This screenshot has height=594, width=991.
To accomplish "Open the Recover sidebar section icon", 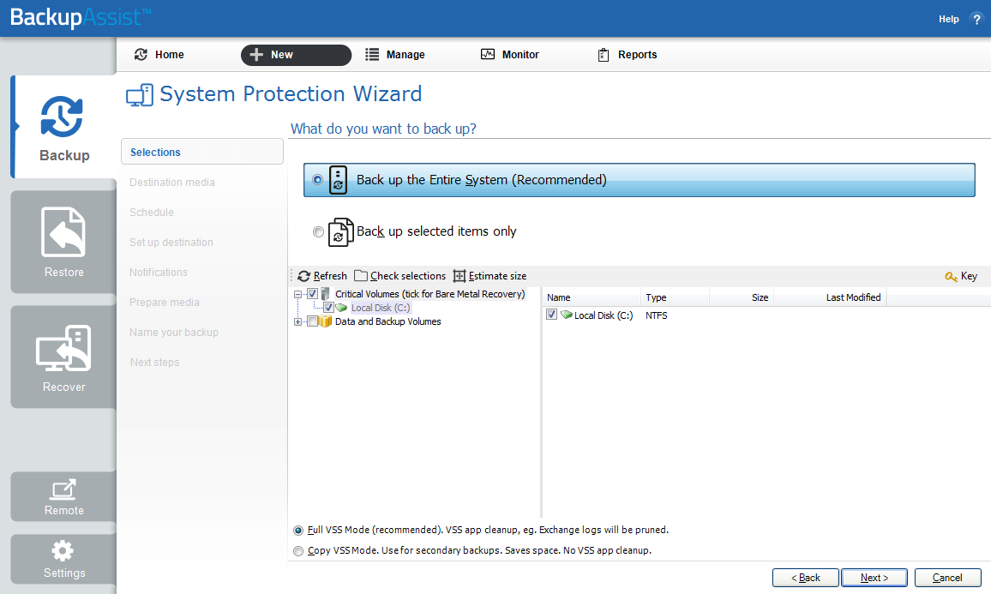I will click(63, 348).
